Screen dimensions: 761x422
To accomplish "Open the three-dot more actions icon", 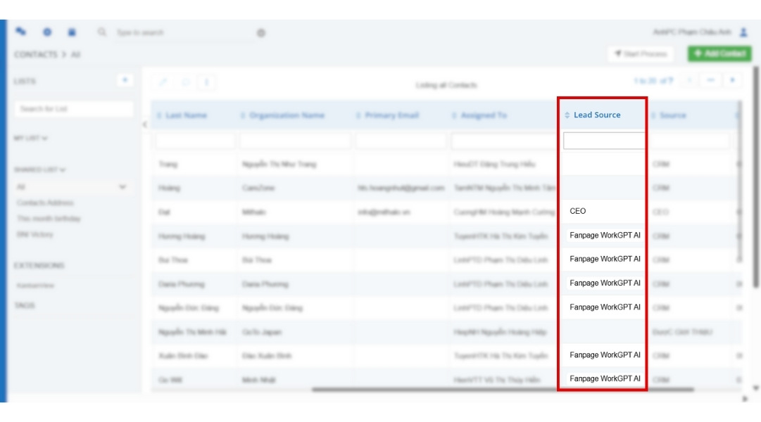I will [207, 82].
